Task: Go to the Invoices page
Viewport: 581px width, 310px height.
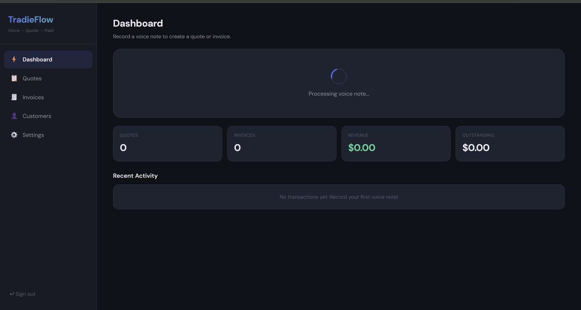Action: tap(33, 97)
